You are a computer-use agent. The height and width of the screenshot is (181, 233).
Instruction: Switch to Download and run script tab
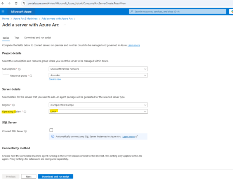(38, 38)
